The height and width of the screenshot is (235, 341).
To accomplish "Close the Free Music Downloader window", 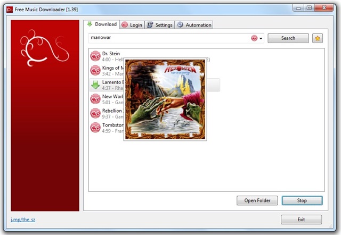I will [324, 8].
